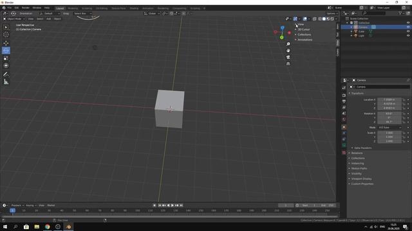
Task: Open the rotation Mode XYZ Euler dropdown
Action: [x=389, y=128]
